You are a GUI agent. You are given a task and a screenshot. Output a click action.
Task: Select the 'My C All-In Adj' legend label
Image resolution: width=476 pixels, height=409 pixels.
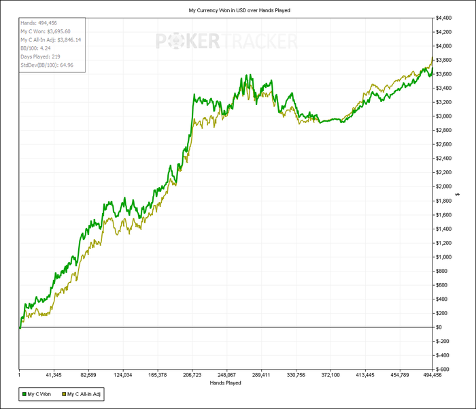[x=84, y=394]
